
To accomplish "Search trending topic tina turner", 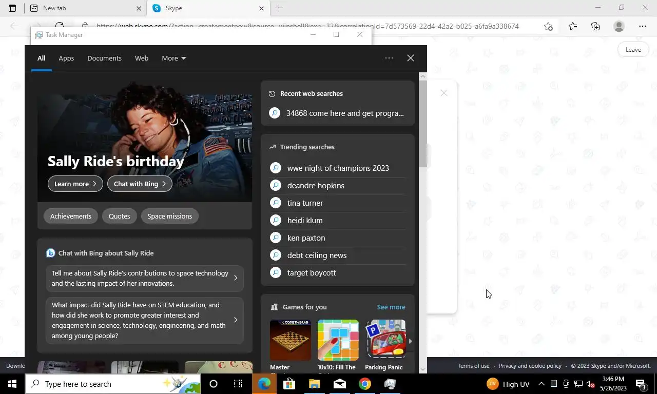I will pyautogui.click(x=337, y=203).
